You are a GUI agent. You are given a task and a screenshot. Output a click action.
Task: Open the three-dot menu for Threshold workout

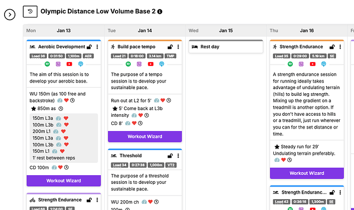(x=178, y=156)
